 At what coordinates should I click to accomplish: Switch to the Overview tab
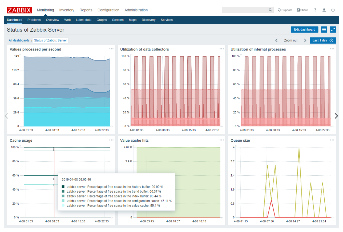point(53,20)
